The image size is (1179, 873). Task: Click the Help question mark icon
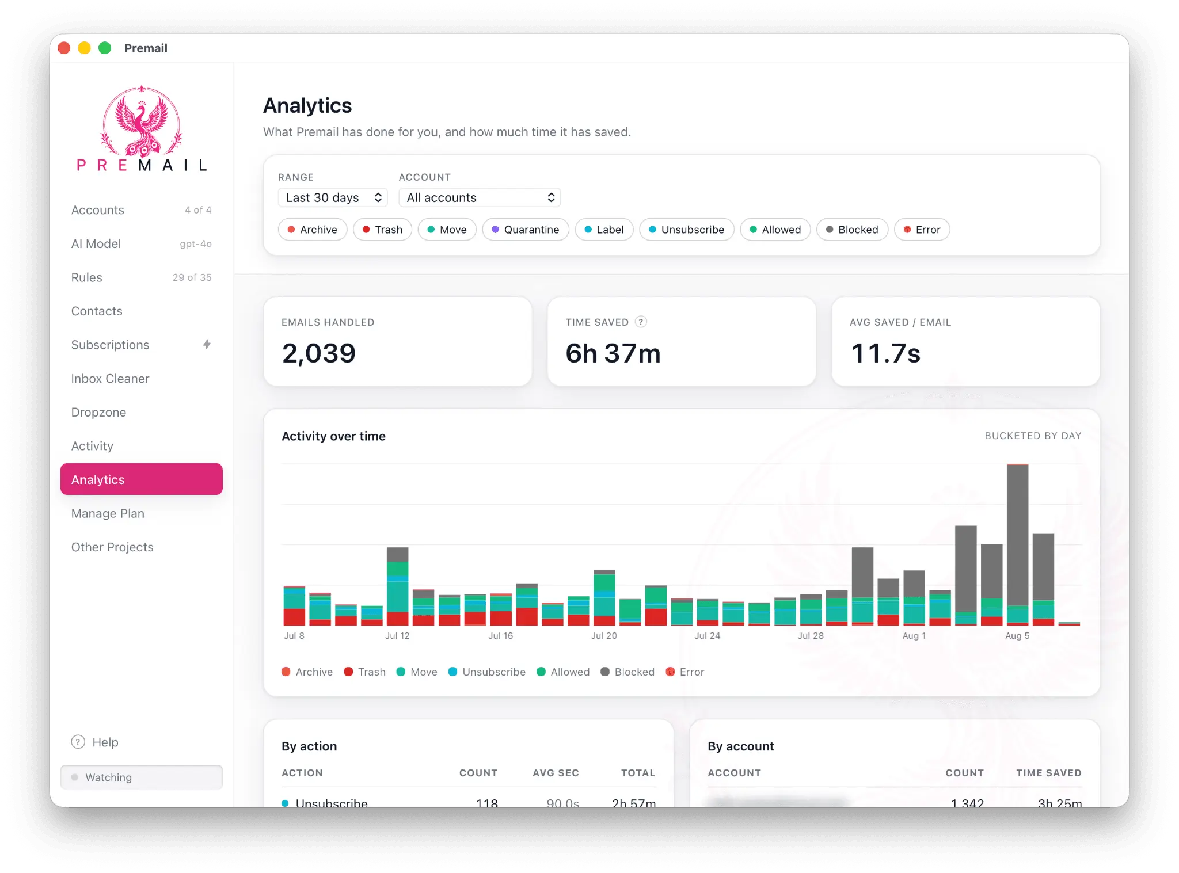[78, 742]
